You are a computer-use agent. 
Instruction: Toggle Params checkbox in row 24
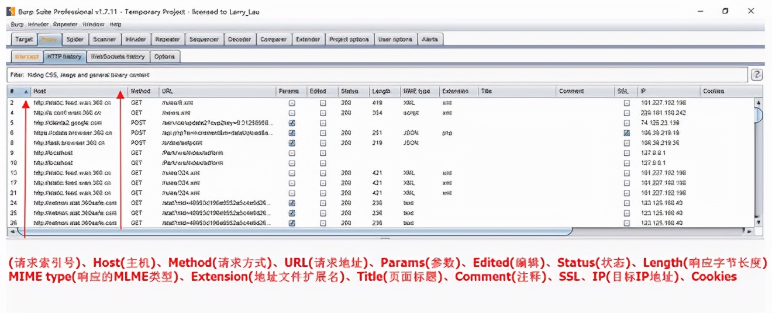click(292, 203)
